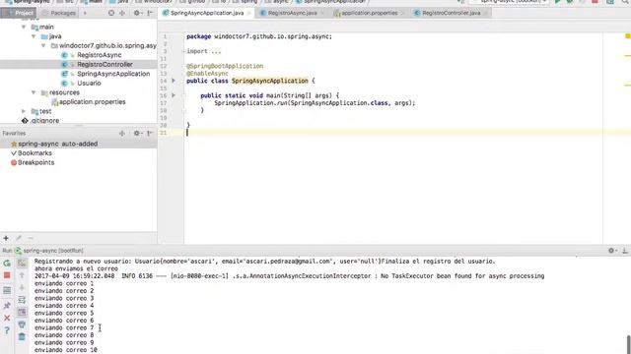Viewport: 631px width, 354px height.
Task: Hide the Run tool window
Action: [x=625, y=251]
